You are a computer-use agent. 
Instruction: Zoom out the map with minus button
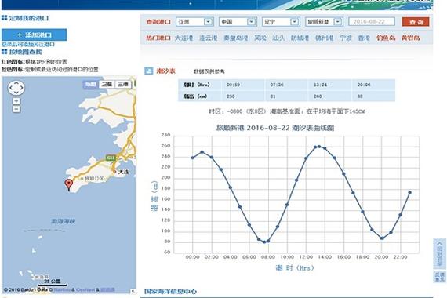16,109
